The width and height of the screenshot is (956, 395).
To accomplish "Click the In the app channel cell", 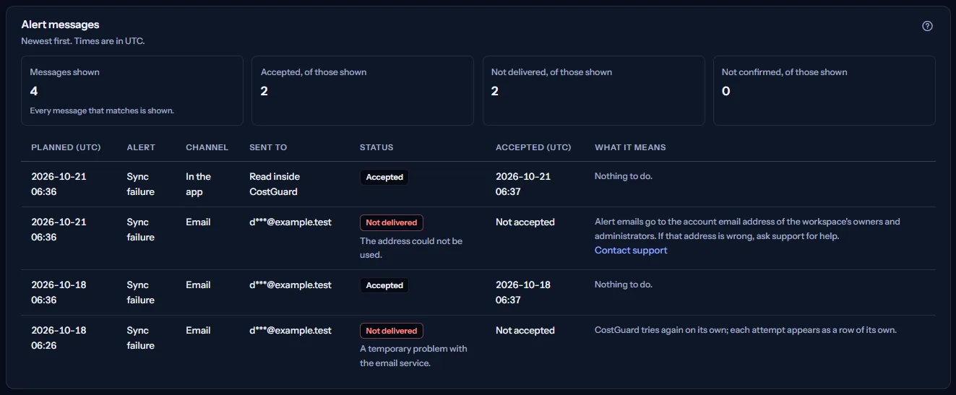I will [x=198, y=184].
